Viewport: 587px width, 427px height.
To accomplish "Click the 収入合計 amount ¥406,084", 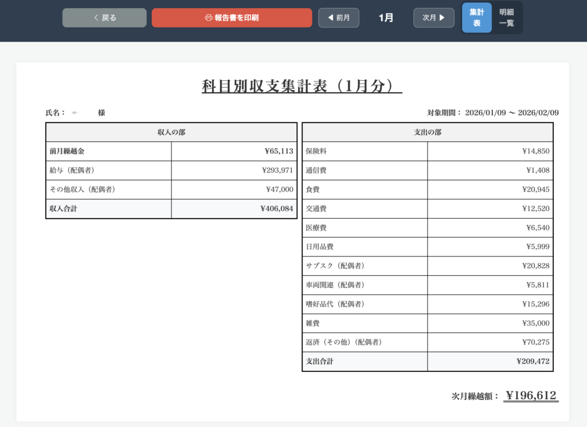I will pos(276,209).
